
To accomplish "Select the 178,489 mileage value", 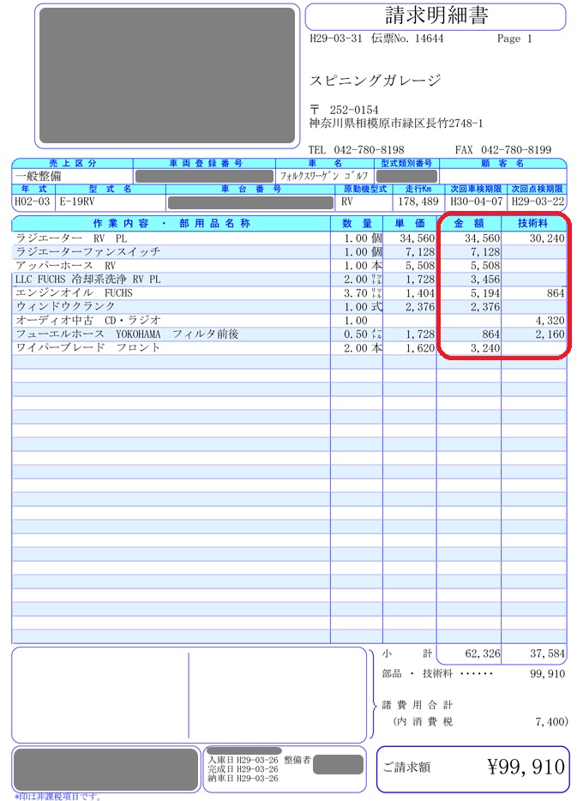I will point(418,202).
